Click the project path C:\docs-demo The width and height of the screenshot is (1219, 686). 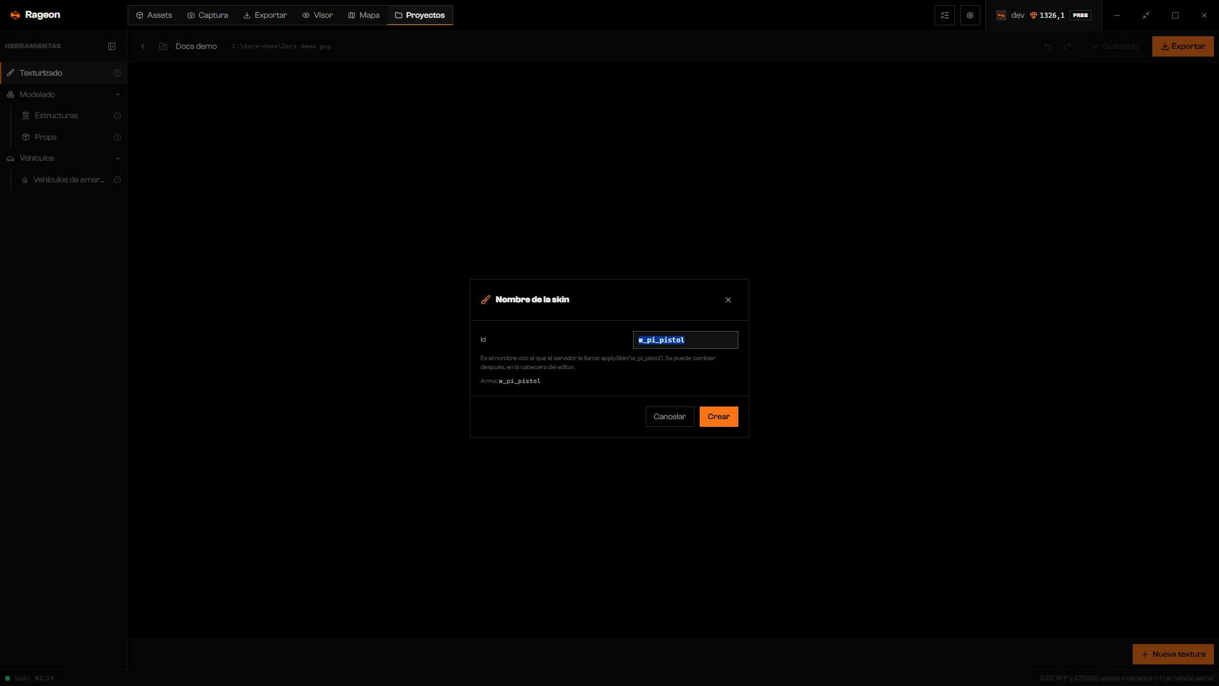point(281,46)
